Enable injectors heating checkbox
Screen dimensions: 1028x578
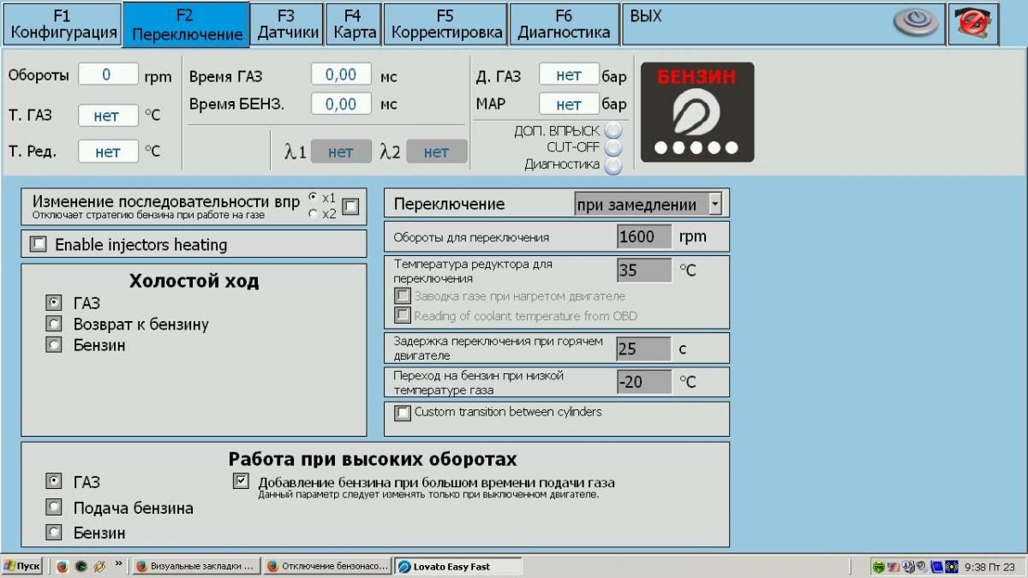point(39,245)
